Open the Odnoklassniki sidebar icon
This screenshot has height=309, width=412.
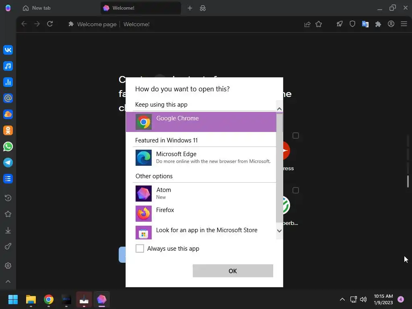point(8,130)
